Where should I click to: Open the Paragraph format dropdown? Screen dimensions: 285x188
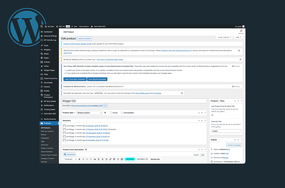coord(70,159)
